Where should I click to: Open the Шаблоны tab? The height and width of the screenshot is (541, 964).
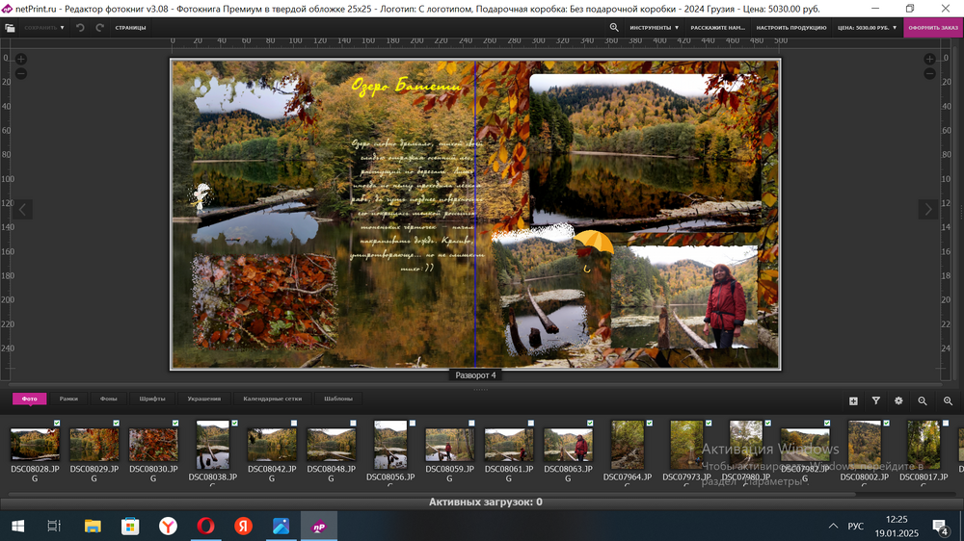point(338,399)
